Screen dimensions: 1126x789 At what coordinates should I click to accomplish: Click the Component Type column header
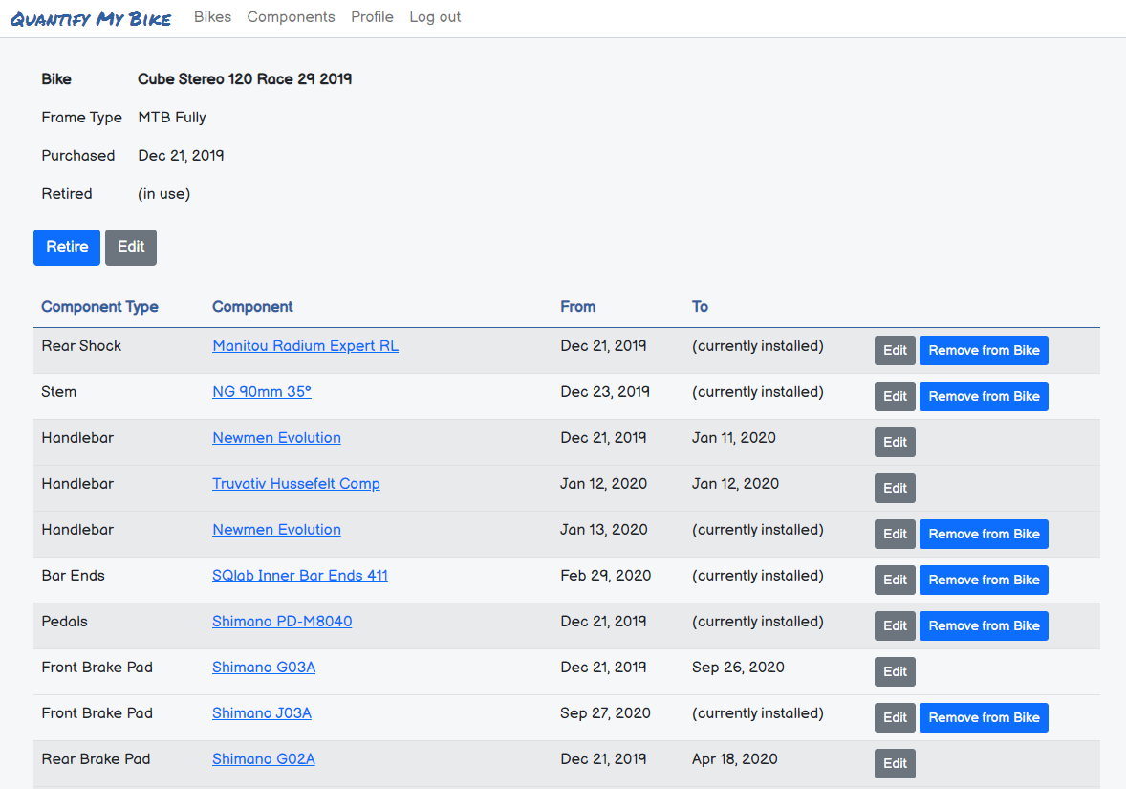99,307
